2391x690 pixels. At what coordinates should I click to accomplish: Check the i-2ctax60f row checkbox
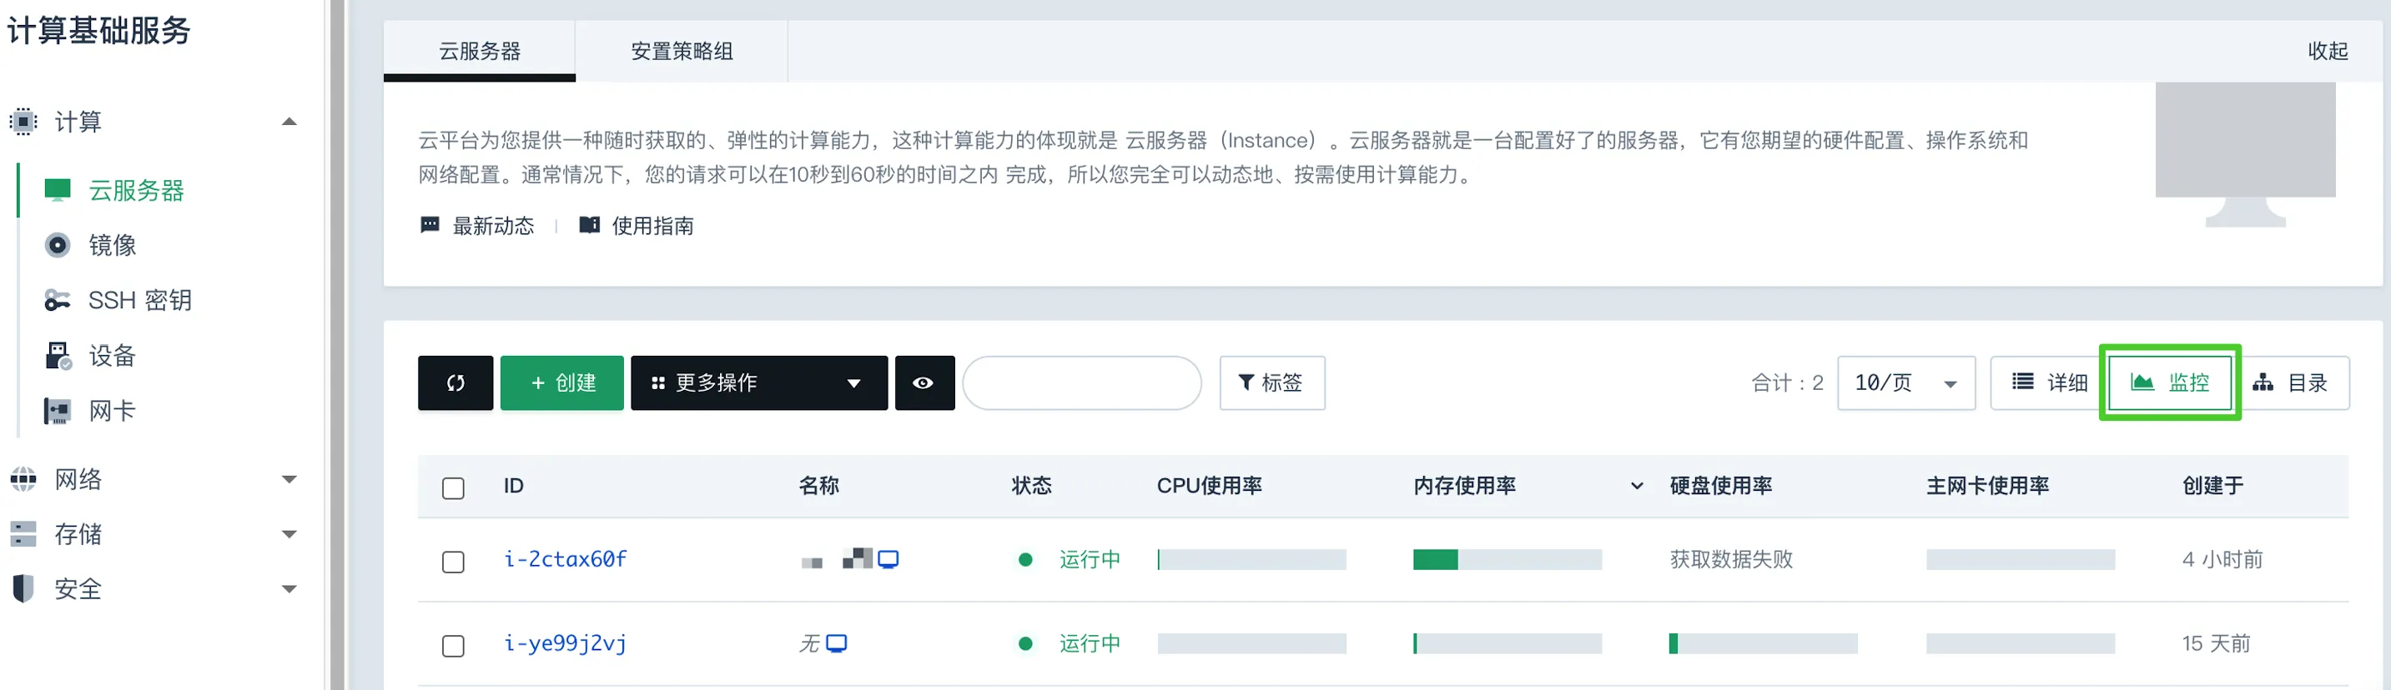coord(453,562)
